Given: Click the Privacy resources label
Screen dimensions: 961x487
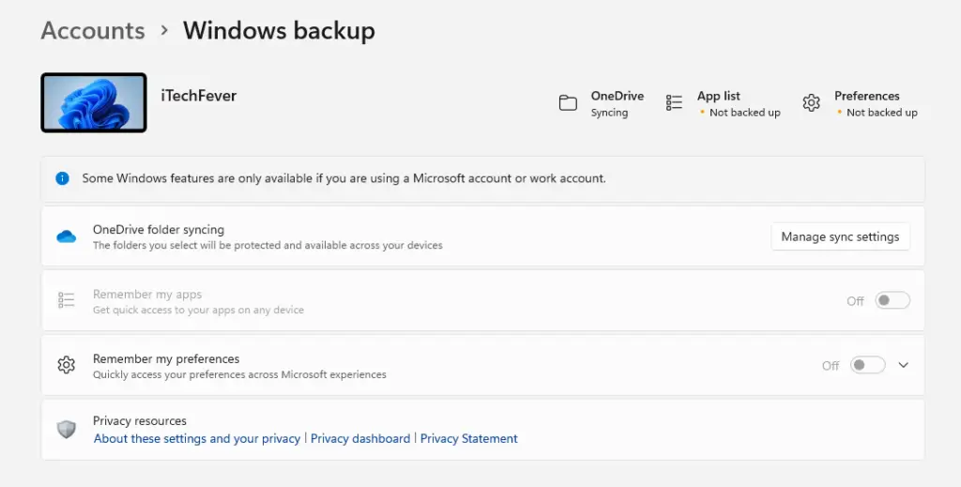Looking at the screenshot, I should tap(140, 420).
